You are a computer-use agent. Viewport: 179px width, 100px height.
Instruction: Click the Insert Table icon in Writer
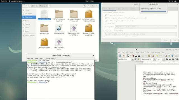[x=176, y=56]
